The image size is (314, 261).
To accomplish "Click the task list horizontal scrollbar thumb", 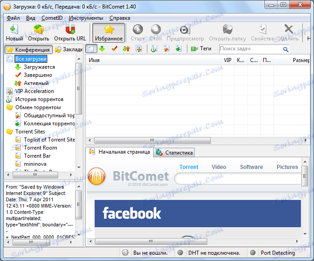I will (x=152, y=141).
